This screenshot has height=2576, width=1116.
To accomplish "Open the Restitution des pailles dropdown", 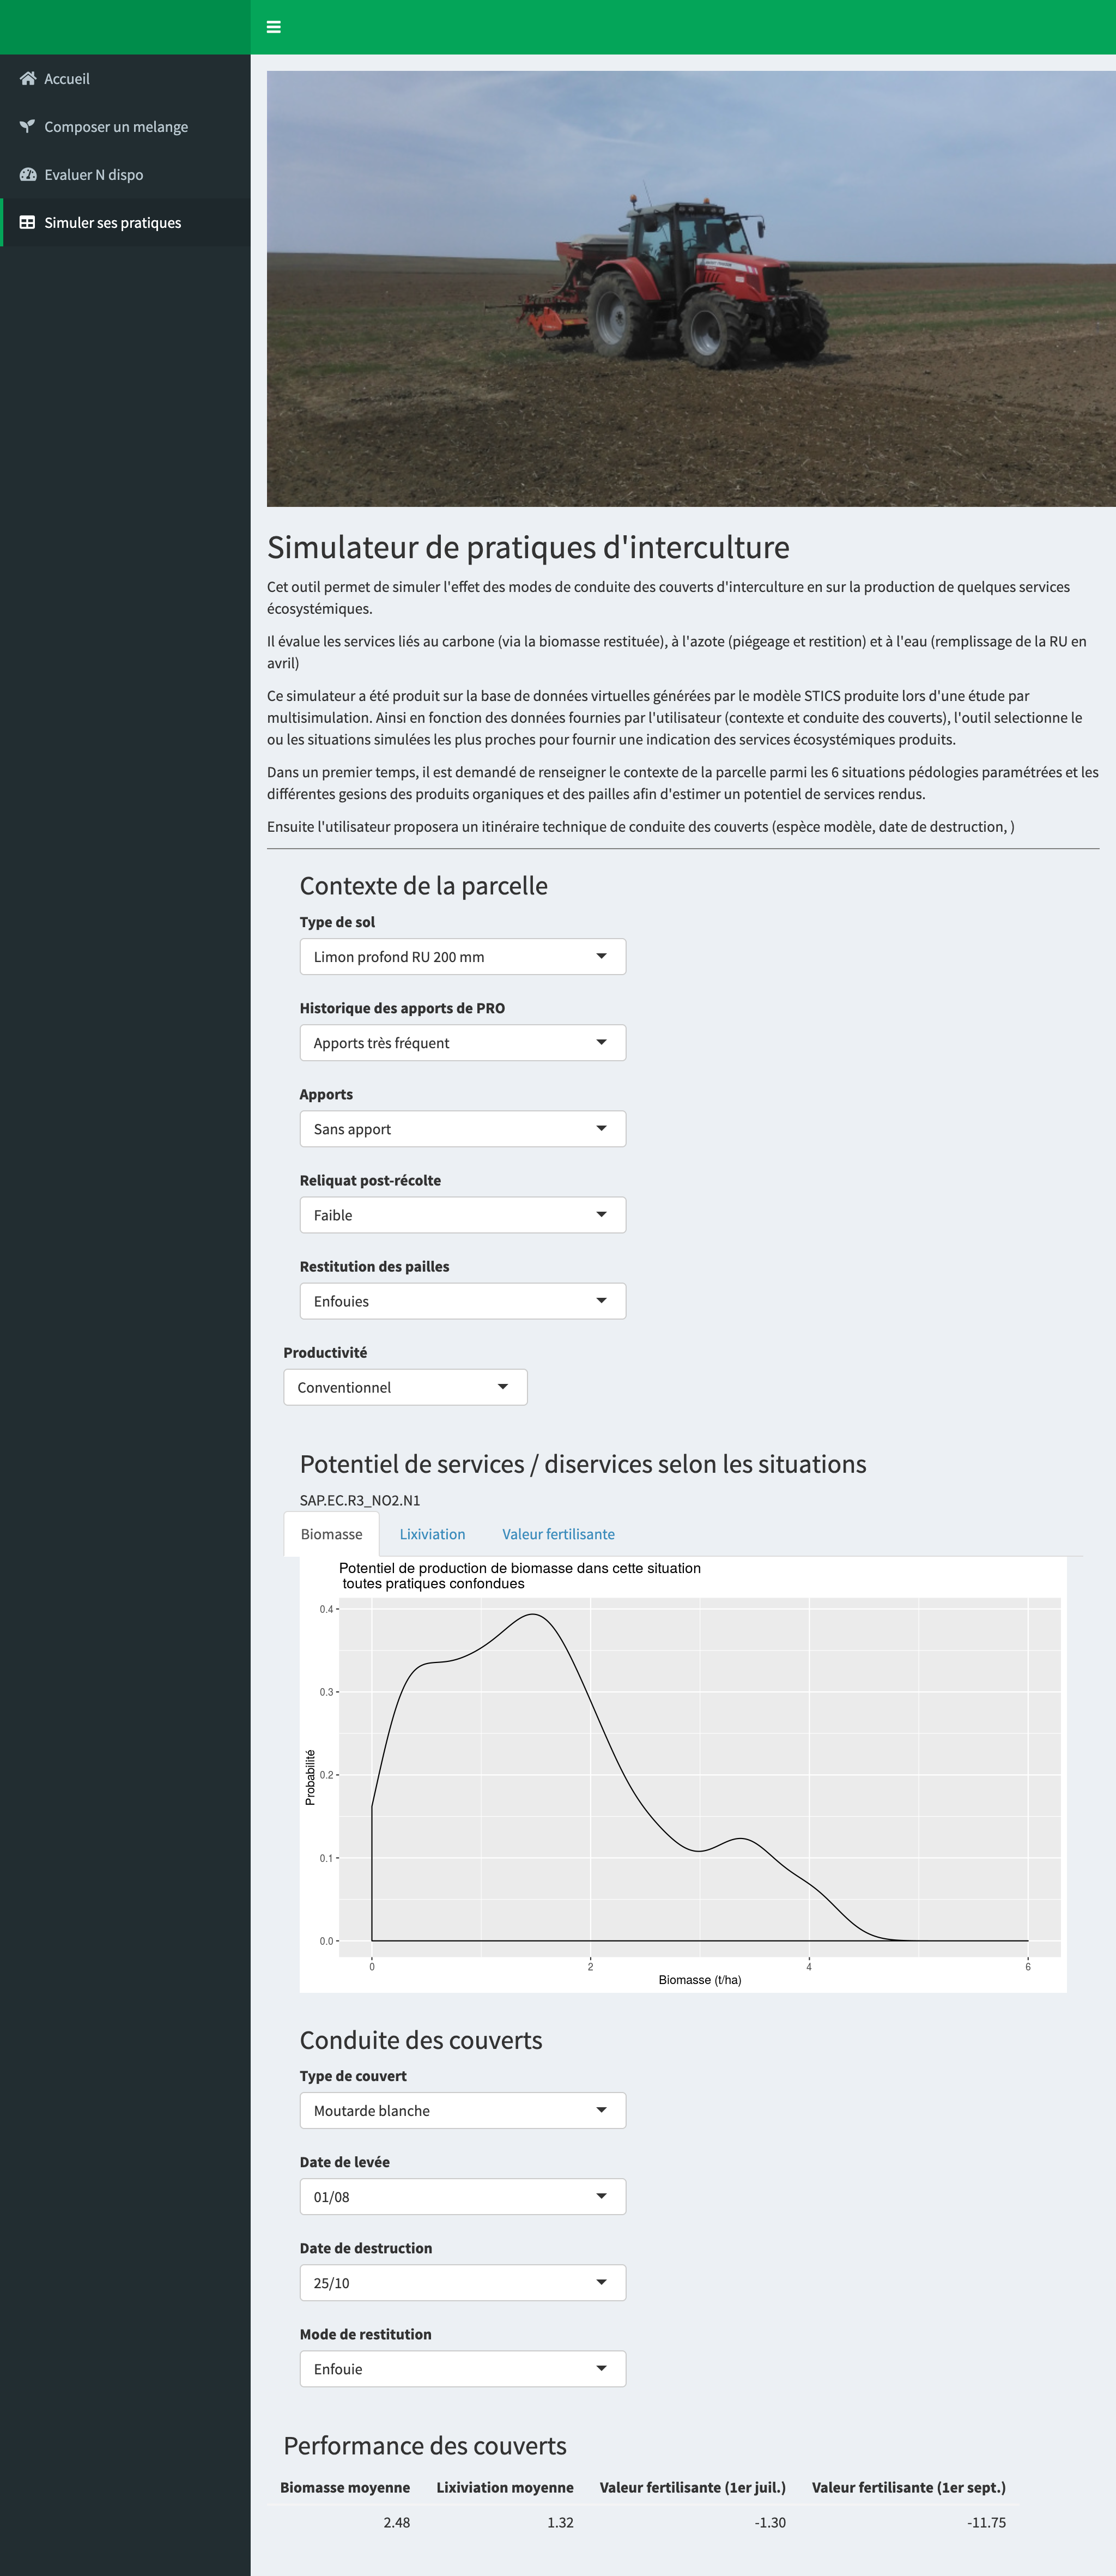I will coord(462,1301).
